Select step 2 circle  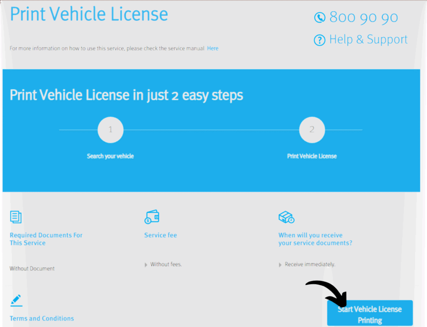(312, 130)
